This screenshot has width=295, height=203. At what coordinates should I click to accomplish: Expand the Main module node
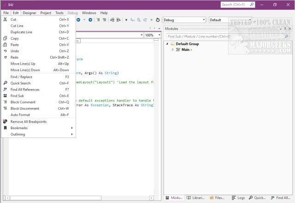tap(172, 49)
